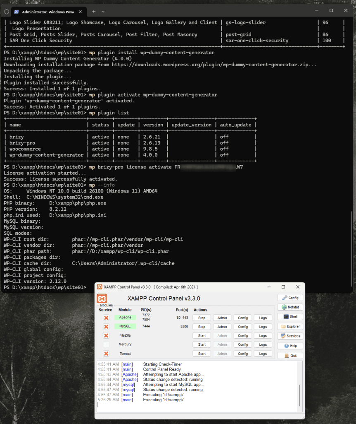Click the FileZilla module label
This screenshot has width=356, height=424.
[125, 335]
